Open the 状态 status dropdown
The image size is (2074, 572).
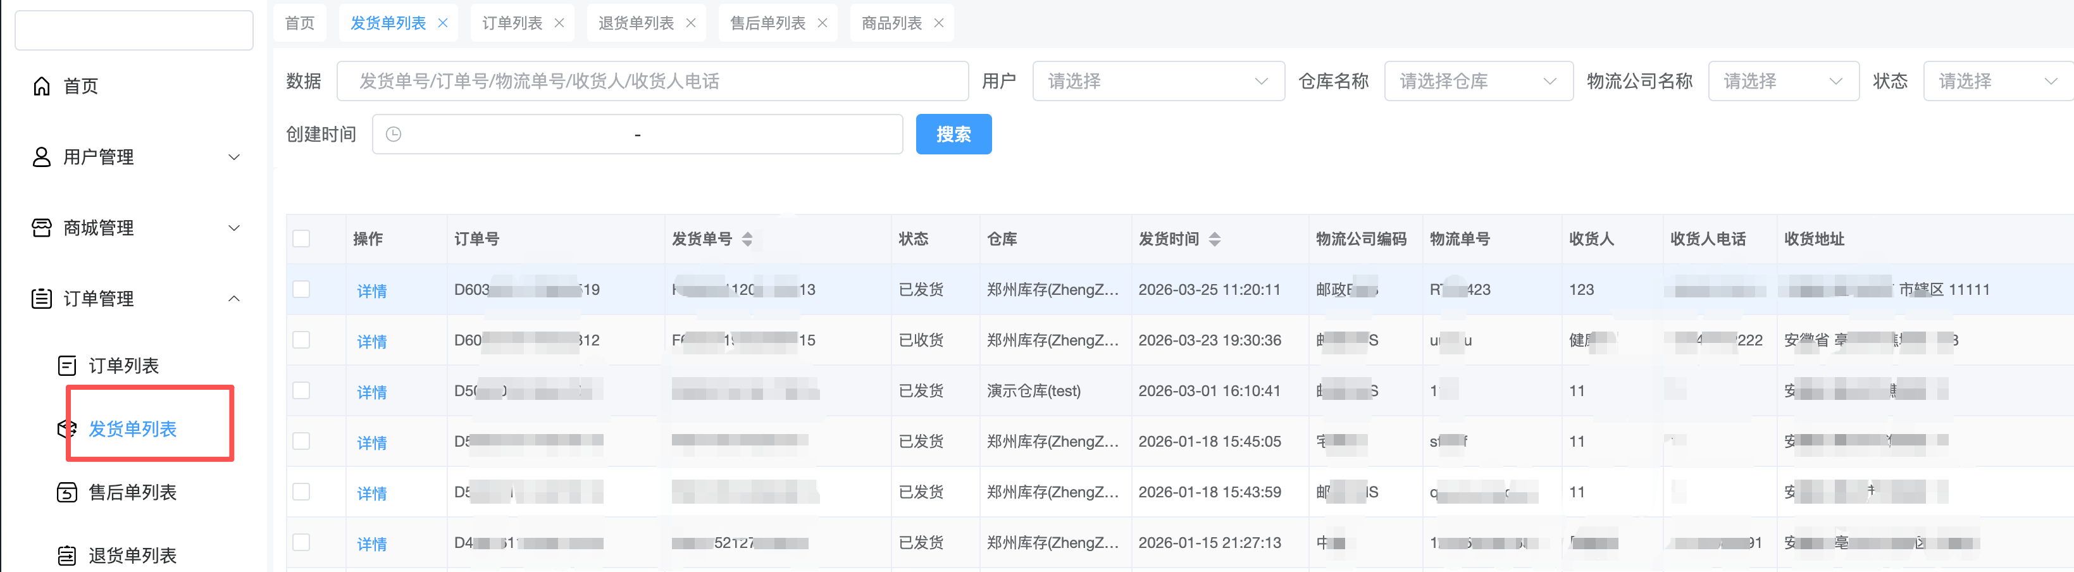(x=1998, y=82)
